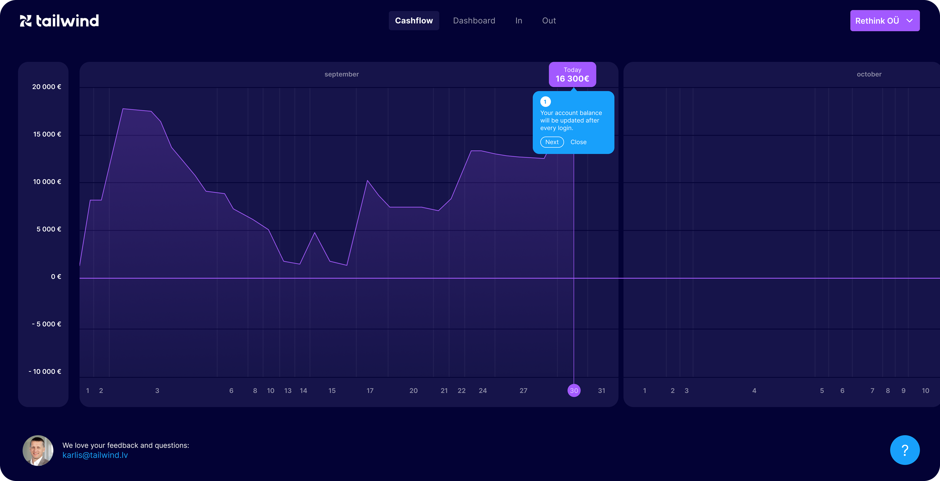
Task: Click the 5 000 € axis label
Action: pyautogui.click(x=48, y=229)
